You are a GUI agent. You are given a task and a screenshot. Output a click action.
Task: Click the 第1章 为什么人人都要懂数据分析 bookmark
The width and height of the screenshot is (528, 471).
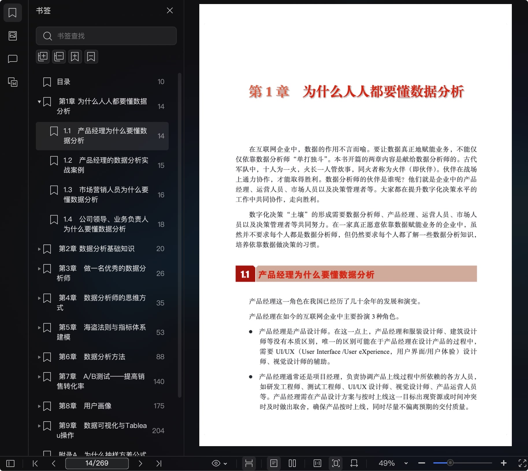pos(102,106)
